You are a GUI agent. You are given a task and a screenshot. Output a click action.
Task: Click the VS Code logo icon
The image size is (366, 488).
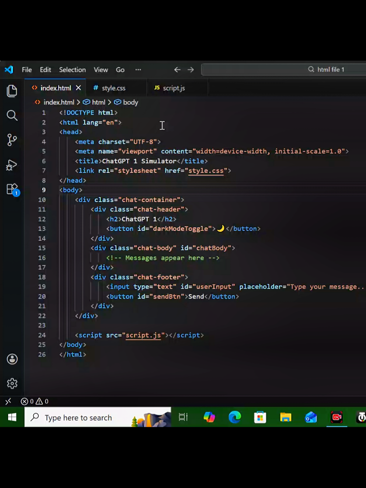[9, 70]
